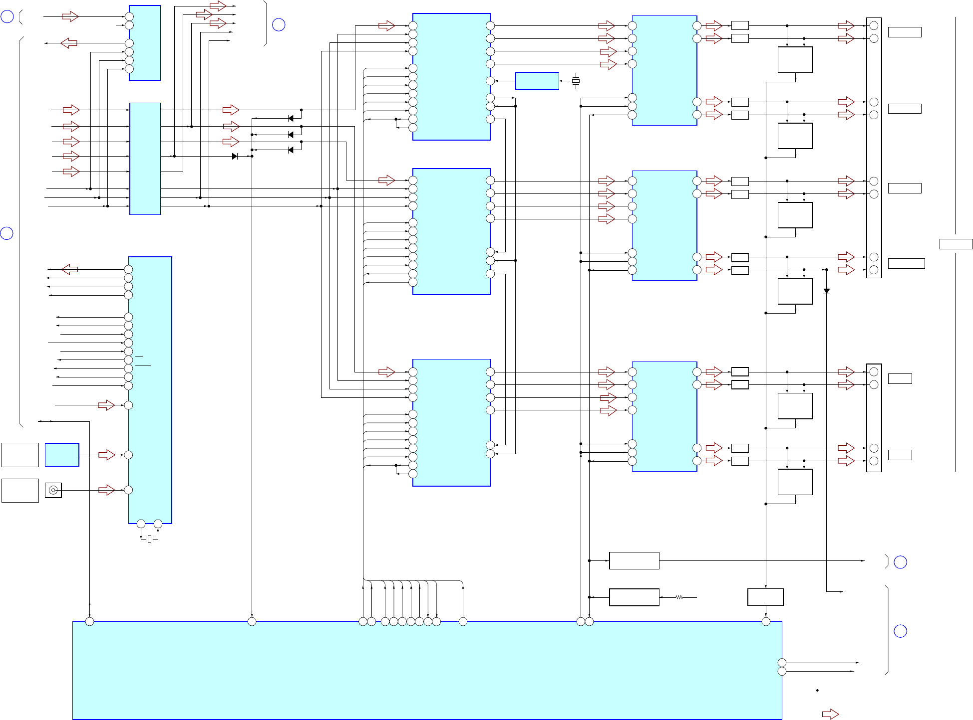Click the crystal symbol beneath the tall left block

149,539
